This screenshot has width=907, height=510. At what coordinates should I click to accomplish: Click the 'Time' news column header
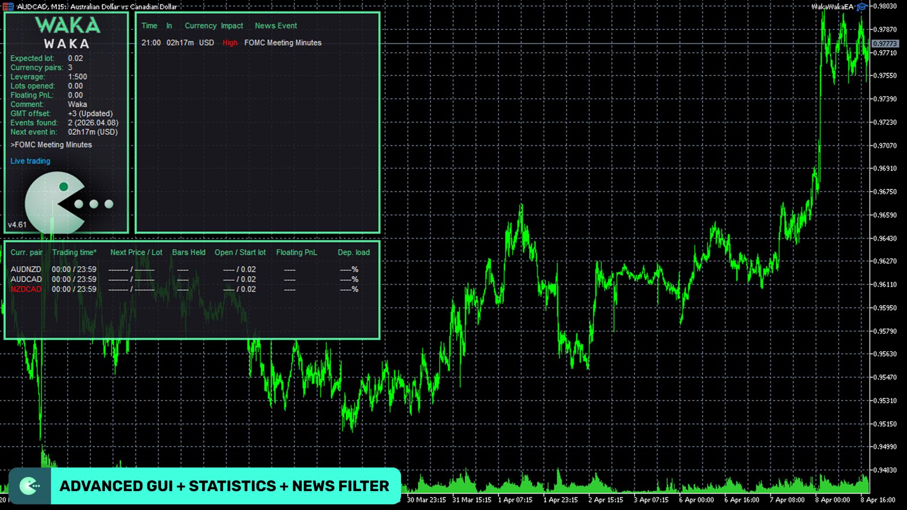[x=149, y=26]
